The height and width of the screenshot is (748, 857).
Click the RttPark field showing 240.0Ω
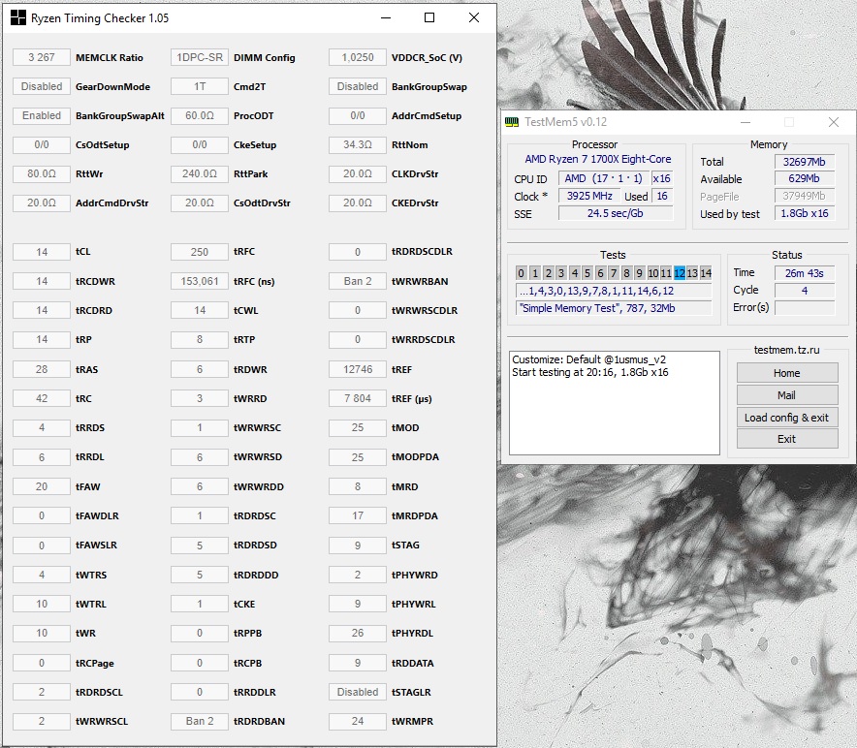point(200,173)
